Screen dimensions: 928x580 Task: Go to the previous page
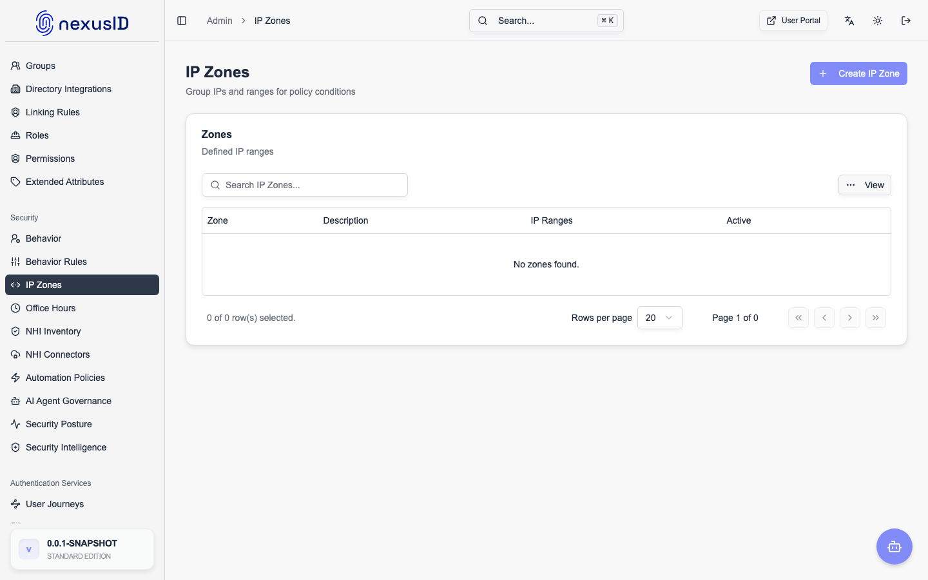824,318
